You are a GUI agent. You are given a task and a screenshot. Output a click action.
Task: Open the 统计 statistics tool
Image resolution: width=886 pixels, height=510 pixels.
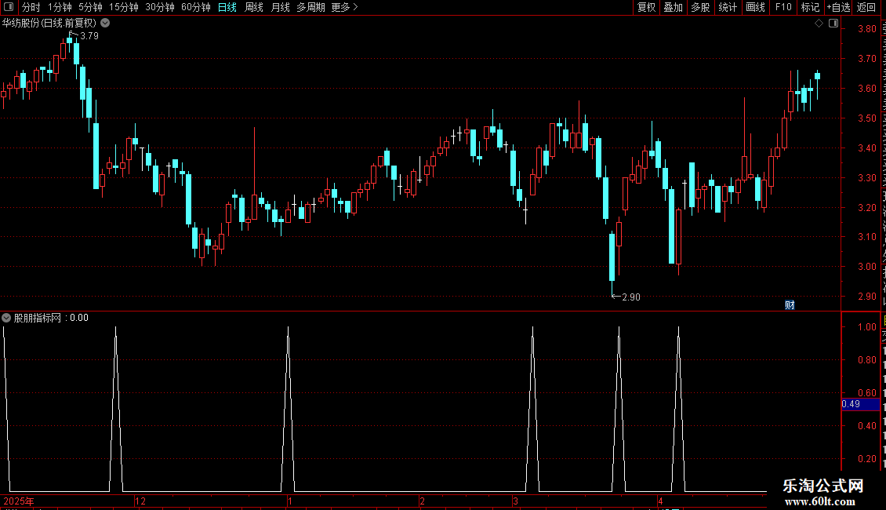point(728,7)
